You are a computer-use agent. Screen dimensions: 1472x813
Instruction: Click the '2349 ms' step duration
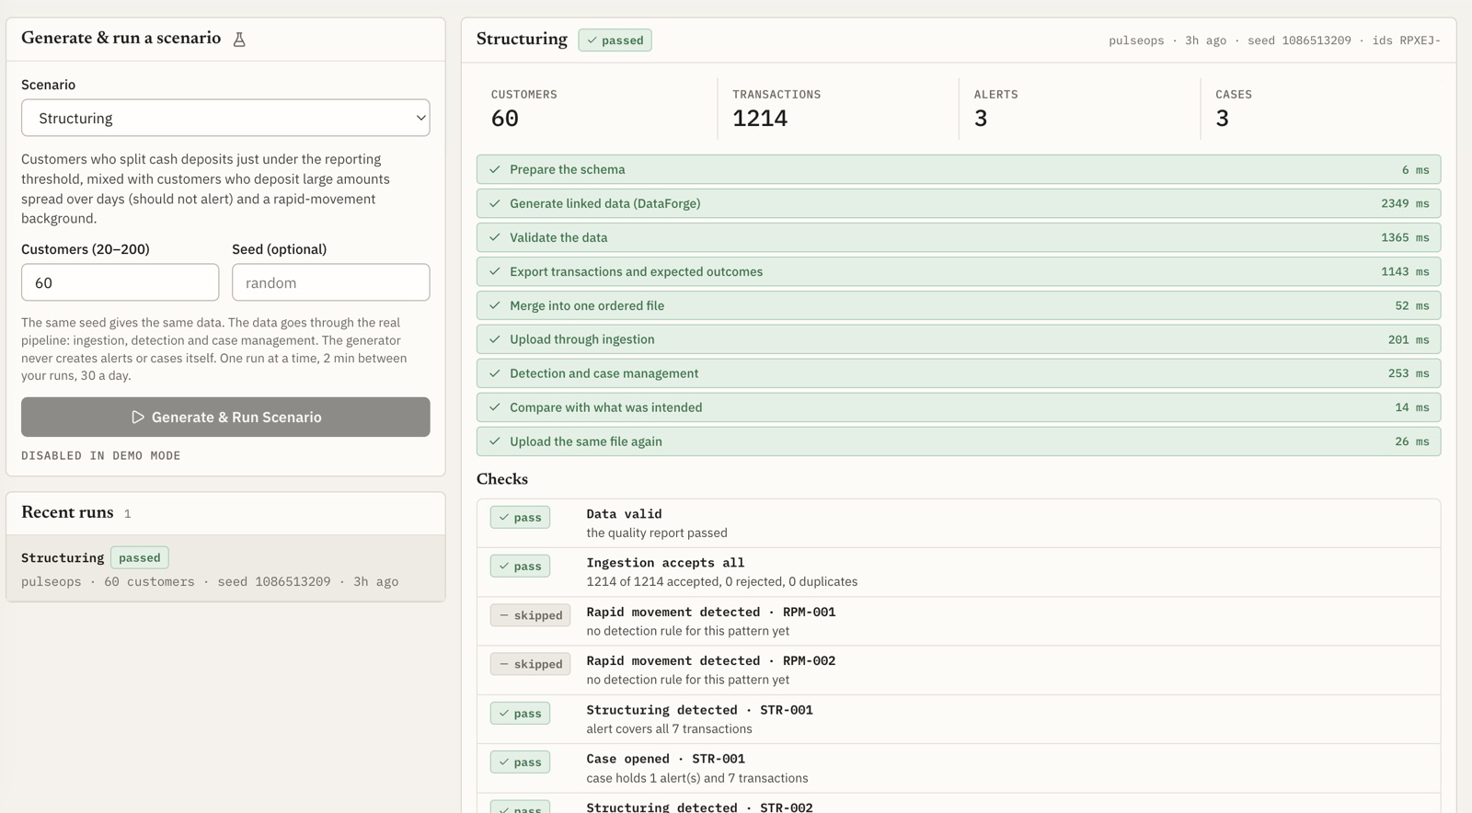pyautogui.click(x=1405, y=203)
